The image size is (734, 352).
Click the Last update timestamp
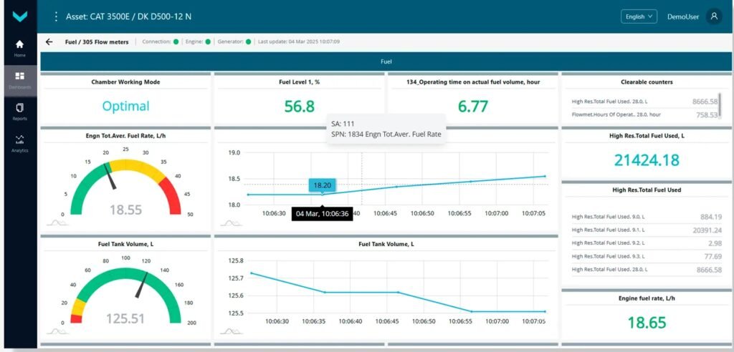(x=299, y=41)
